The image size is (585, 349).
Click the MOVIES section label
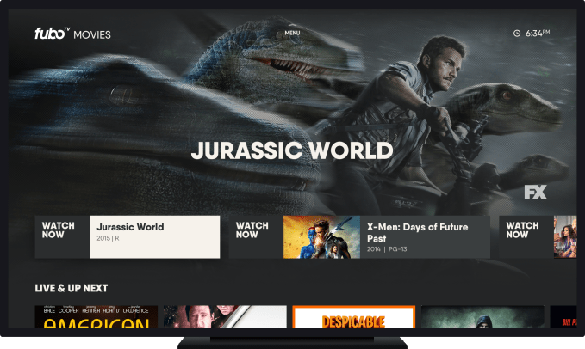[x=92, y=34]
